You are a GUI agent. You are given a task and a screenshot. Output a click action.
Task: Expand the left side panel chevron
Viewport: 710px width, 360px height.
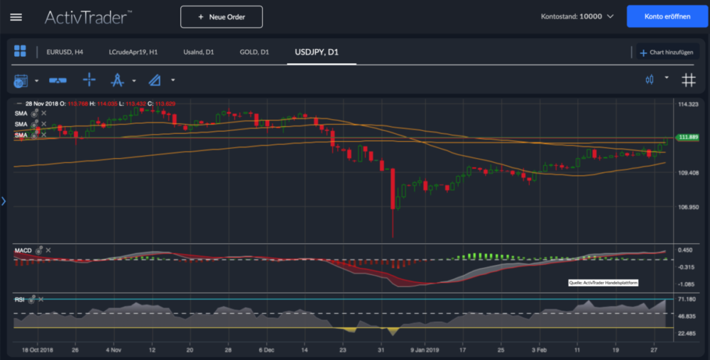pos(4,201)
